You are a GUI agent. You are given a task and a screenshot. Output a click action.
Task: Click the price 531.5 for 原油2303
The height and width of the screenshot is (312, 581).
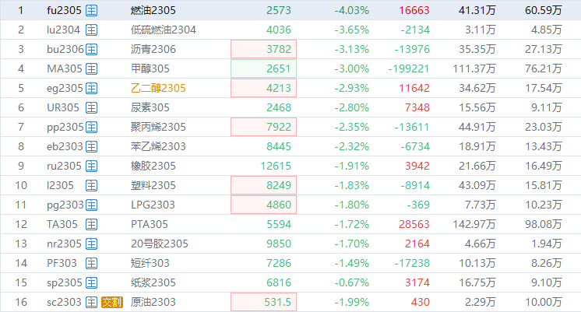click(263, 302)
